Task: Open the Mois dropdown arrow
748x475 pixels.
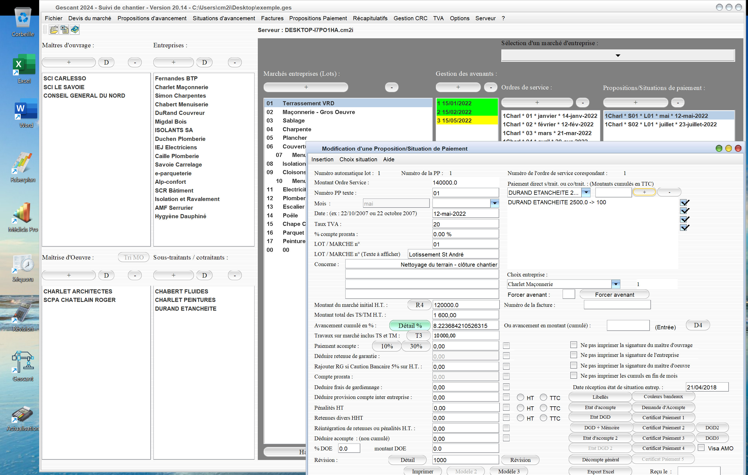Action: click(495, 203)
